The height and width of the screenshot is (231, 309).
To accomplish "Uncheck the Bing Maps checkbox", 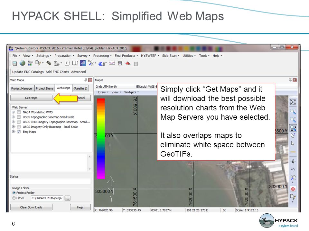I will click(x=19, y=132).
